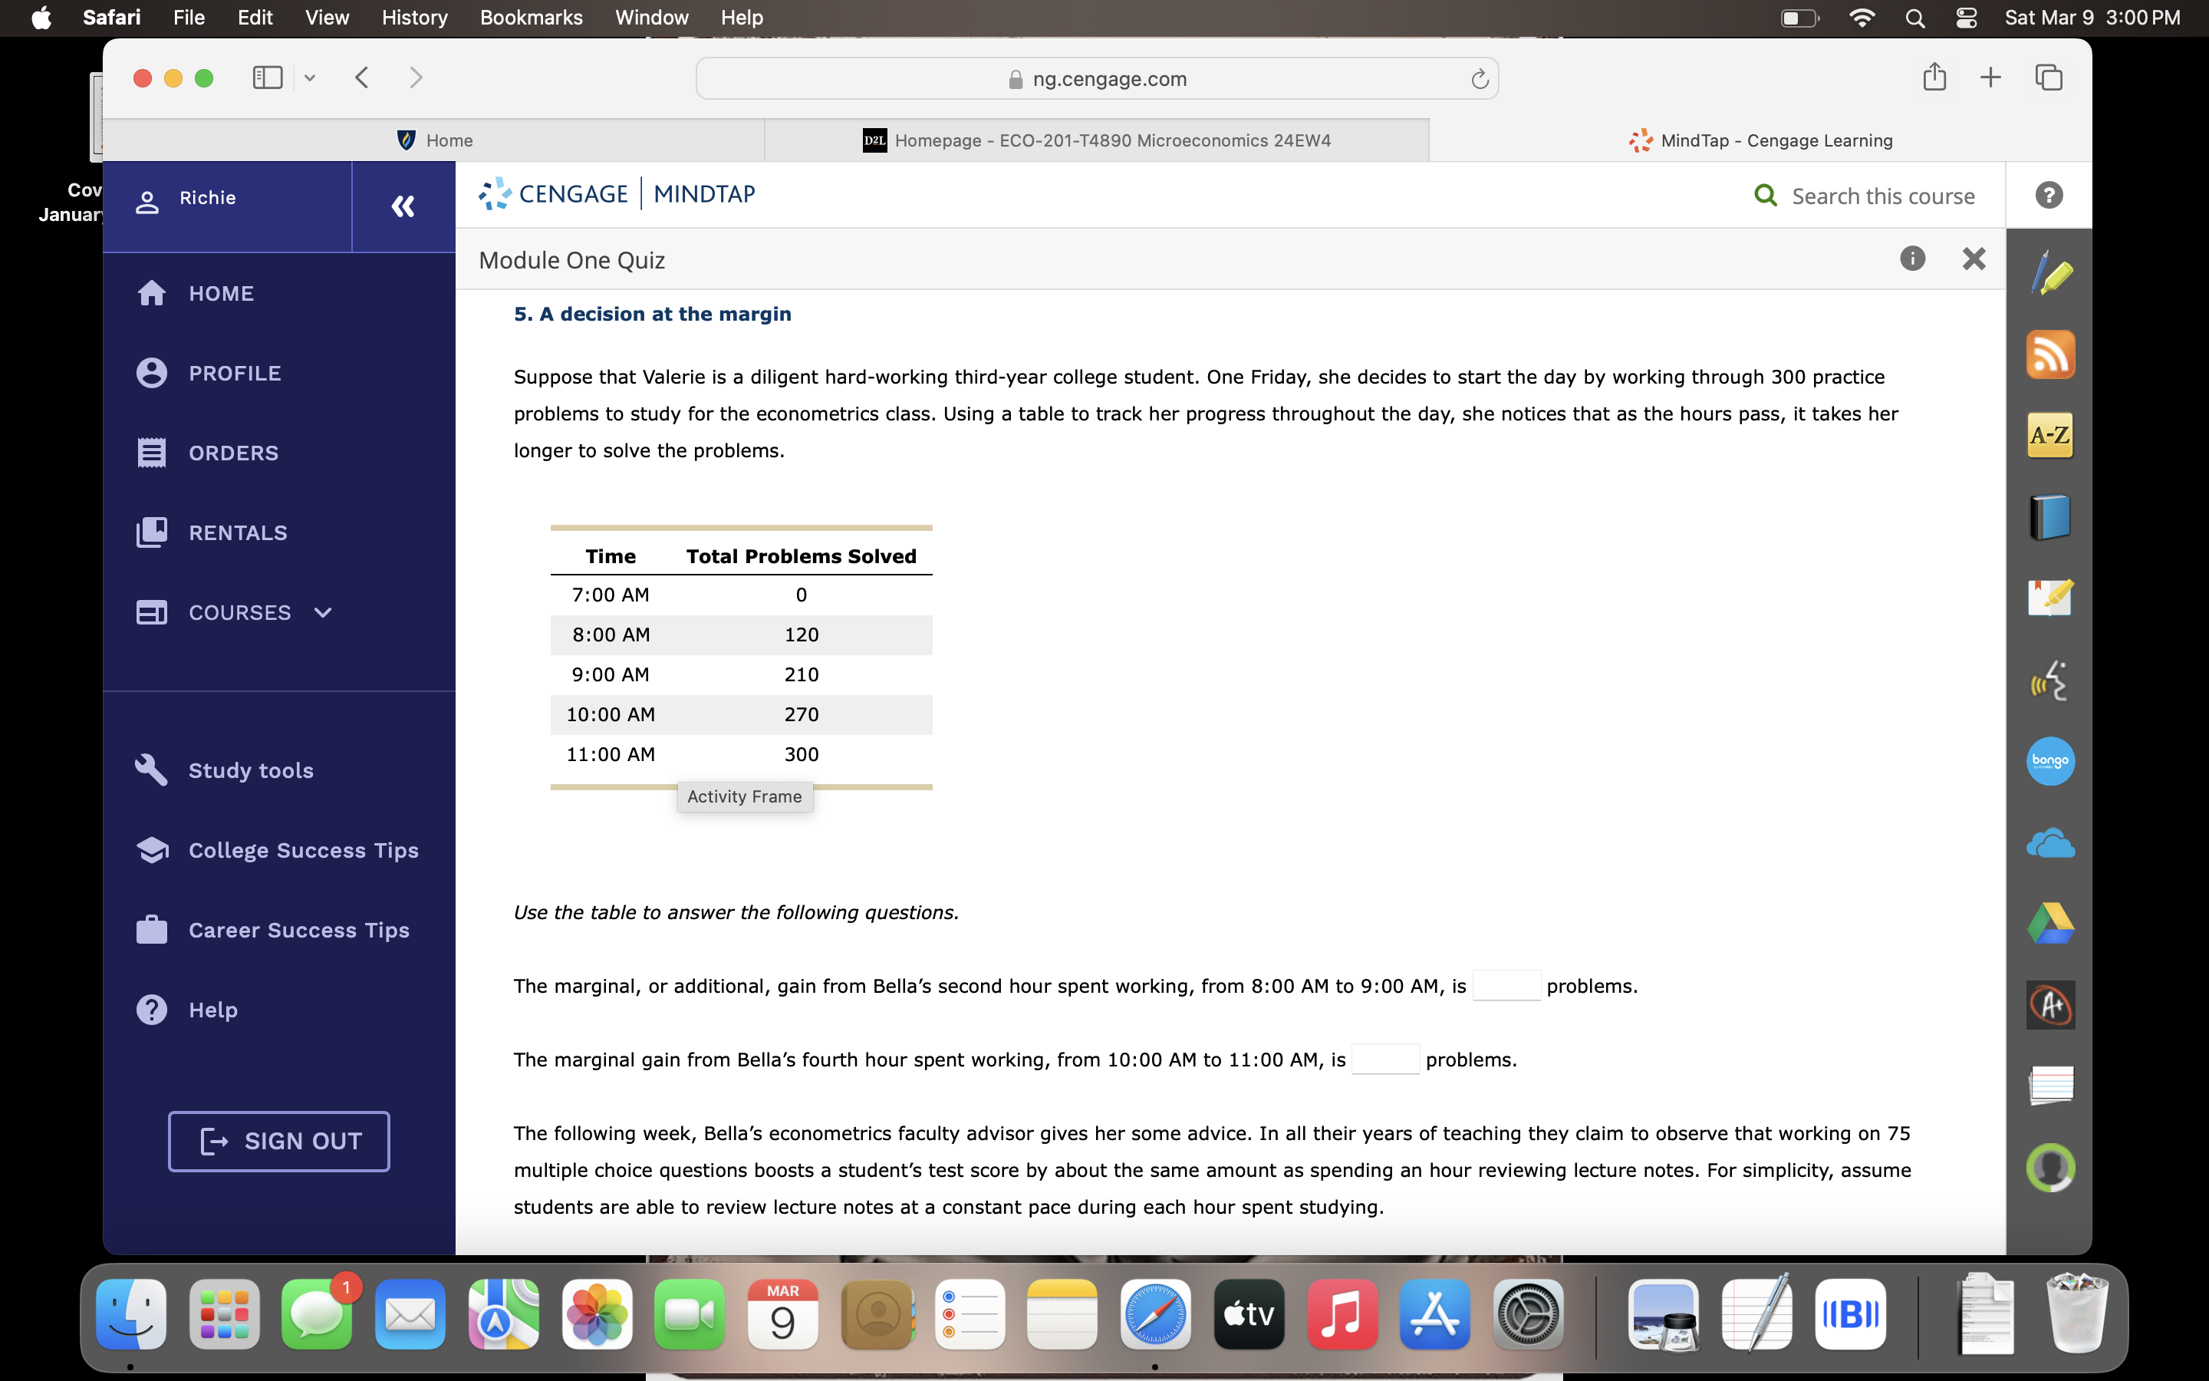Select the notes highlighter pen tool
Screen dimensions: 2209x1381
tap(2050, 272)
